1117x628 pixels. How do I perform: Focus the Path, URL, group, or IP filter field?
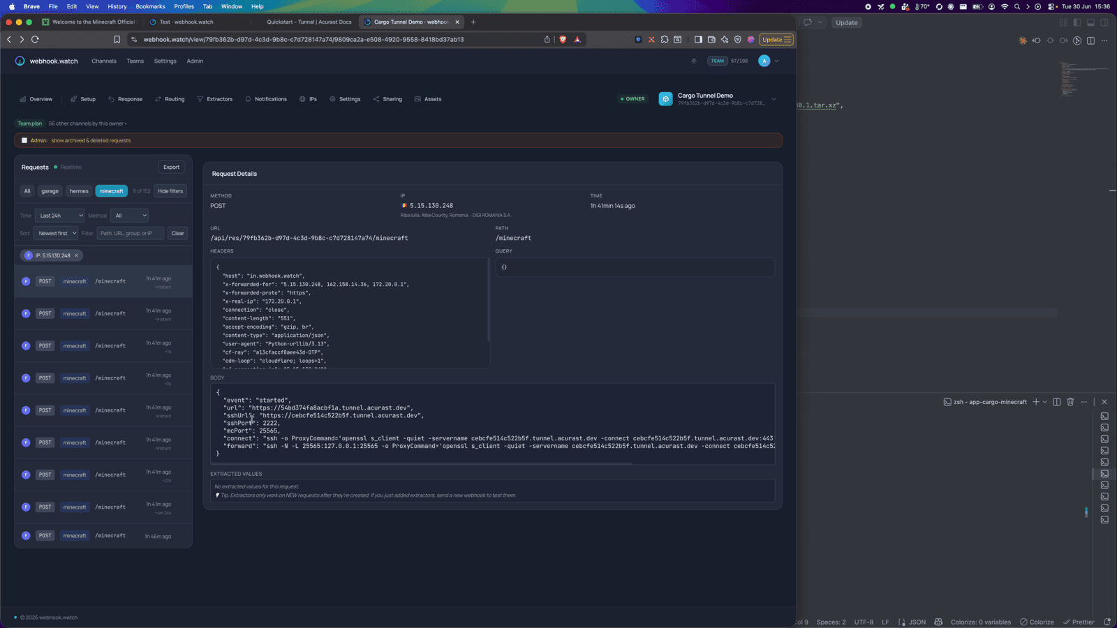(130, 233)
